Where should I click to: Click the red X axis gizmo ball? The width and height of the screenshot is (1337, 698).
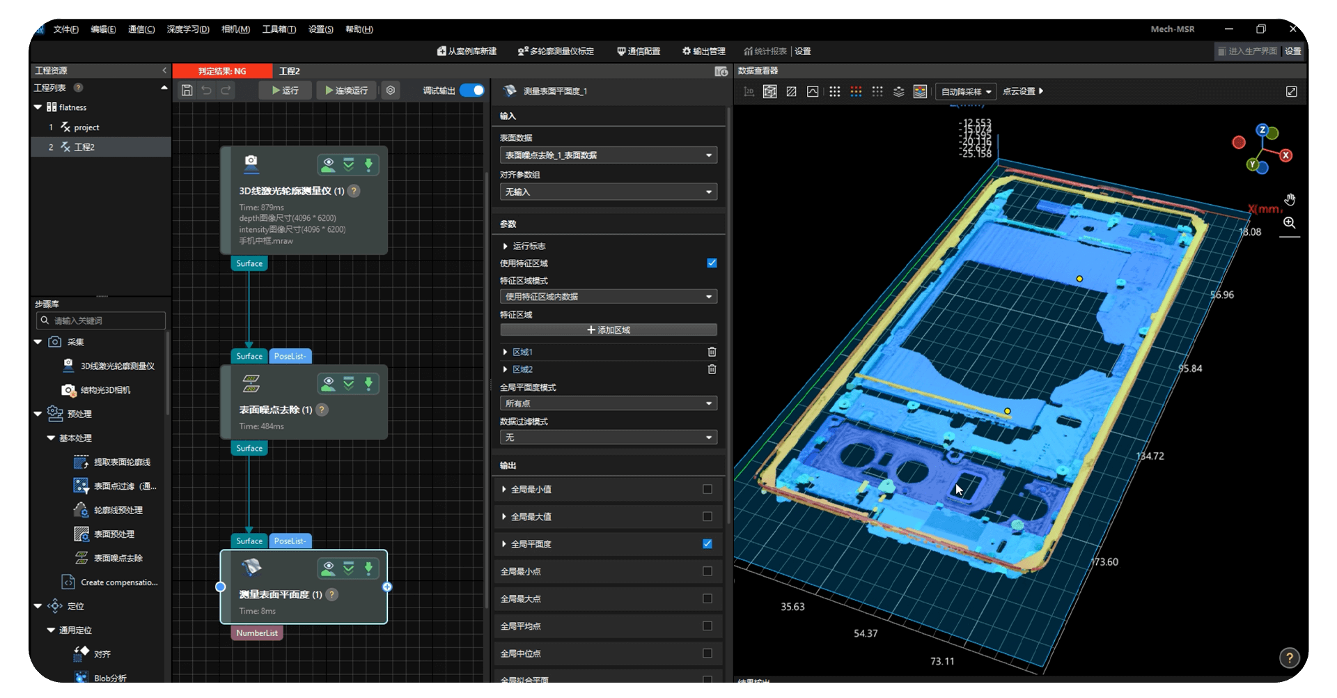pos(1285,155)
